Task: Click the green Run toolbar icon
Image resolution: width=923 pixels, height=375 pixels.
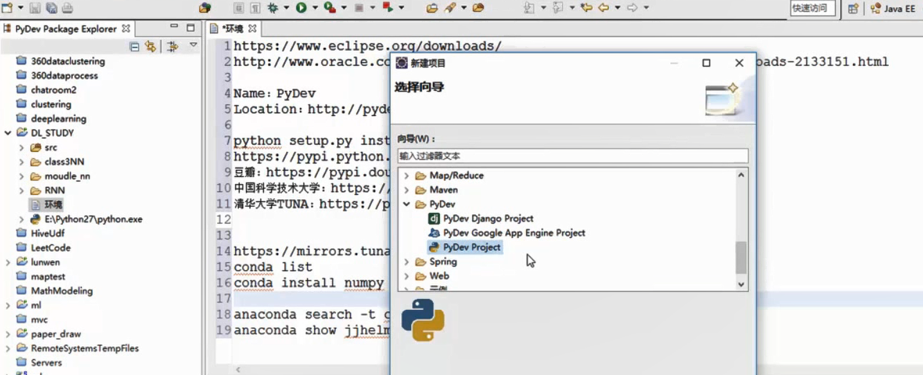Action: click(301, 8)
